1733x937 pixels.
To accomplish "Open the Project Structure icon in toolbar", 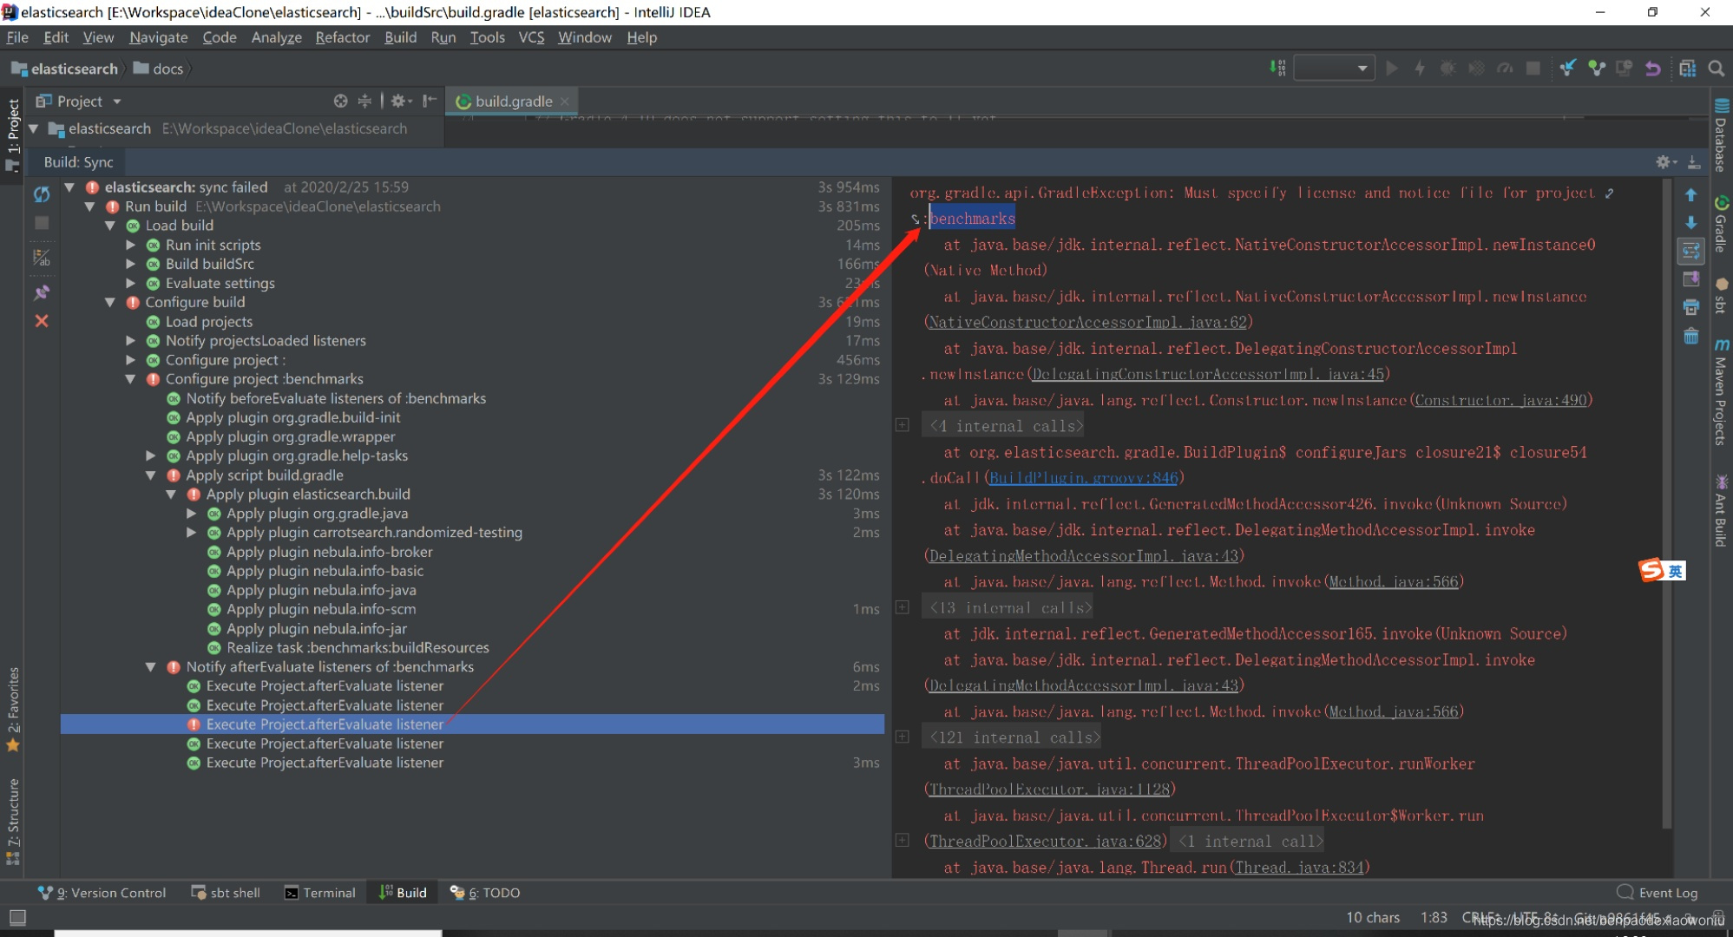I will click(1687, 69).
